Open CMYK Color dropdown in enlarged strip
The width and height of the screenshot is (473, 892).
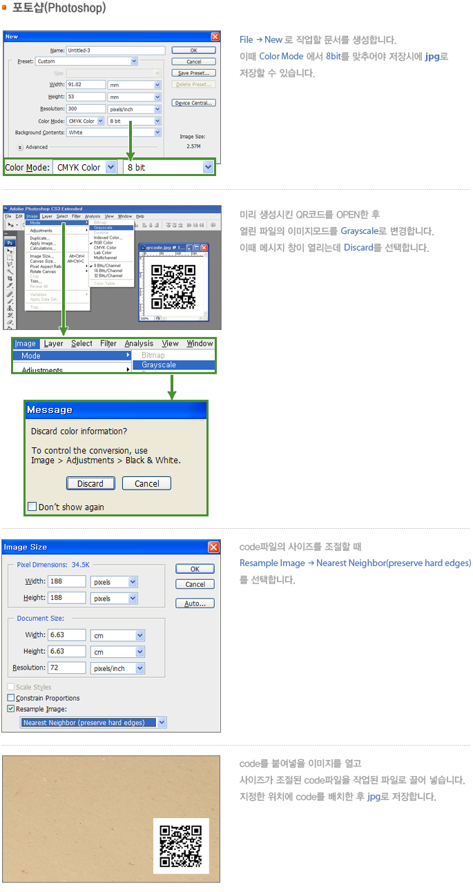click(85, 167)
